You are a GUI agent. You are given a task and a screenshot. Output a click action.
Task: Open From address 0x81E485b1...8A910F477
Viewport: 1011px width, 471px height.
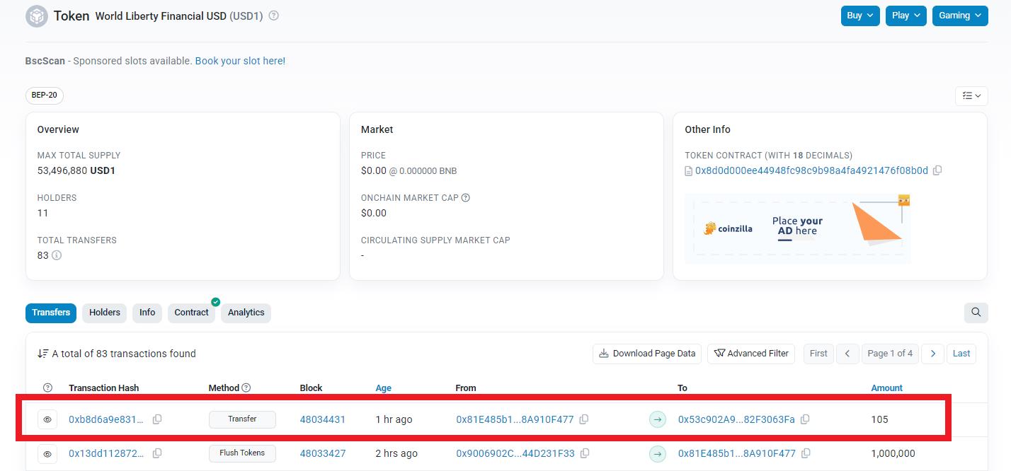click(x=515, y=419)
